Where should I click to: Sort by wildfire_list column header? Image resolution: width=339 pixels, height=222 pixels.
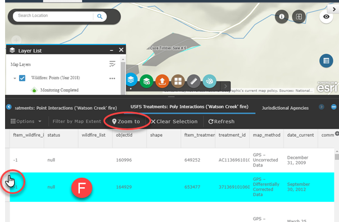pyautogui.click(x=95, y=138)
